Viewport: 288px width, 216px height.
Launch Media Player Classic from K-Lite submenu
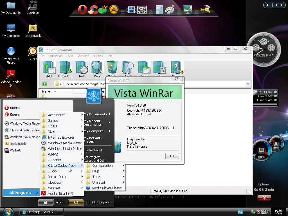[x=105, y=188]
